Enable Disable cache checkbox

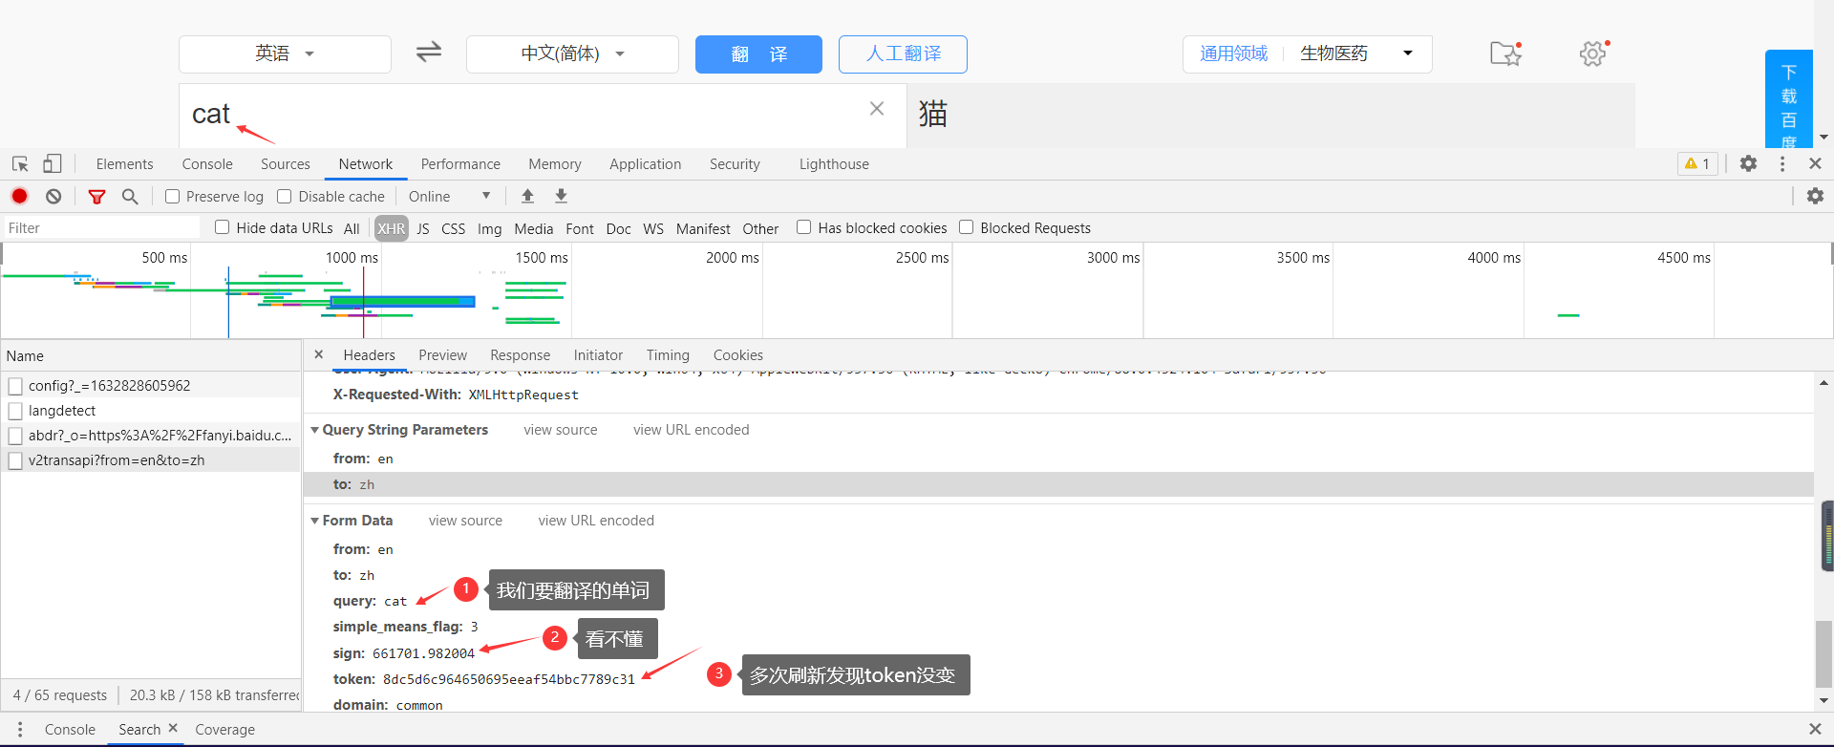[285, 196]
